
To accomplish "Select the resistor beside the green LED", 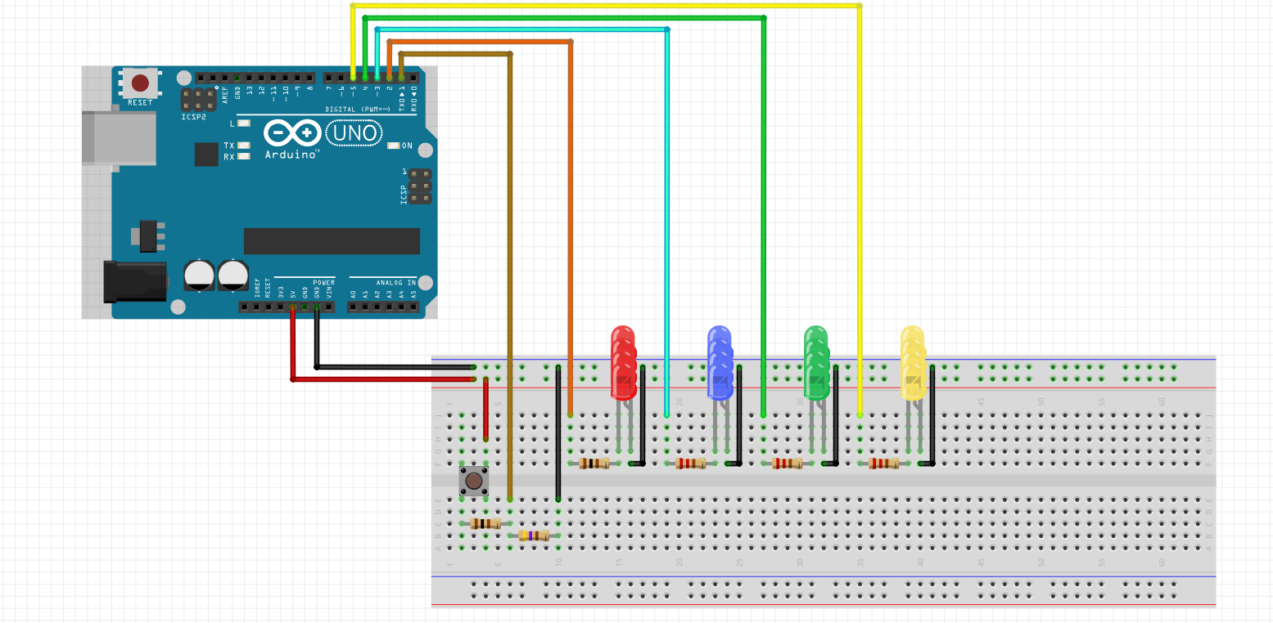I will pyautogui.click(x=788, y=464).
